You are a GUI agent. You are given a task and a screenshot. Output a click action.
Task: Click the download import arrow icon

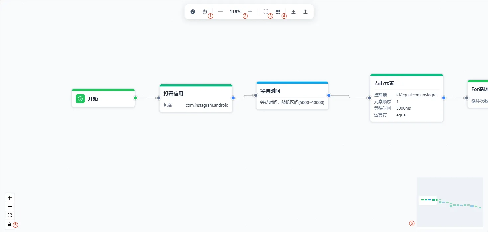(293, 12)
